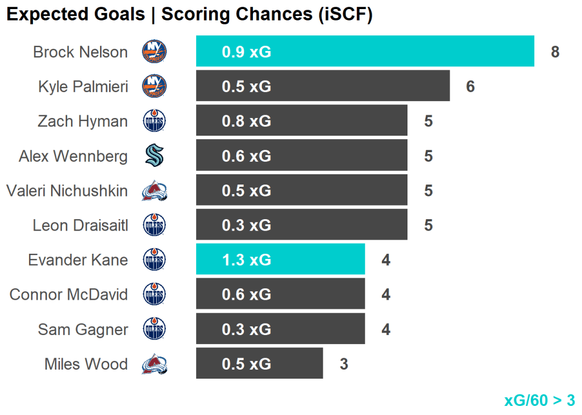Screen dimensions: 582x415
Task: Click the Oilers logo beside Connor McDavid
Action: coord(154,295)
